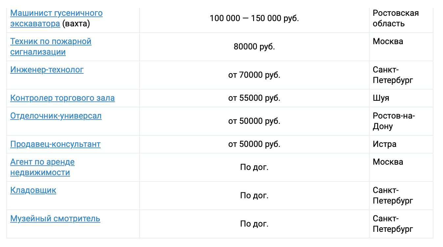443x247 pixels.
Task: Click the от 55000 руб. salary cell
Action: 254,98
